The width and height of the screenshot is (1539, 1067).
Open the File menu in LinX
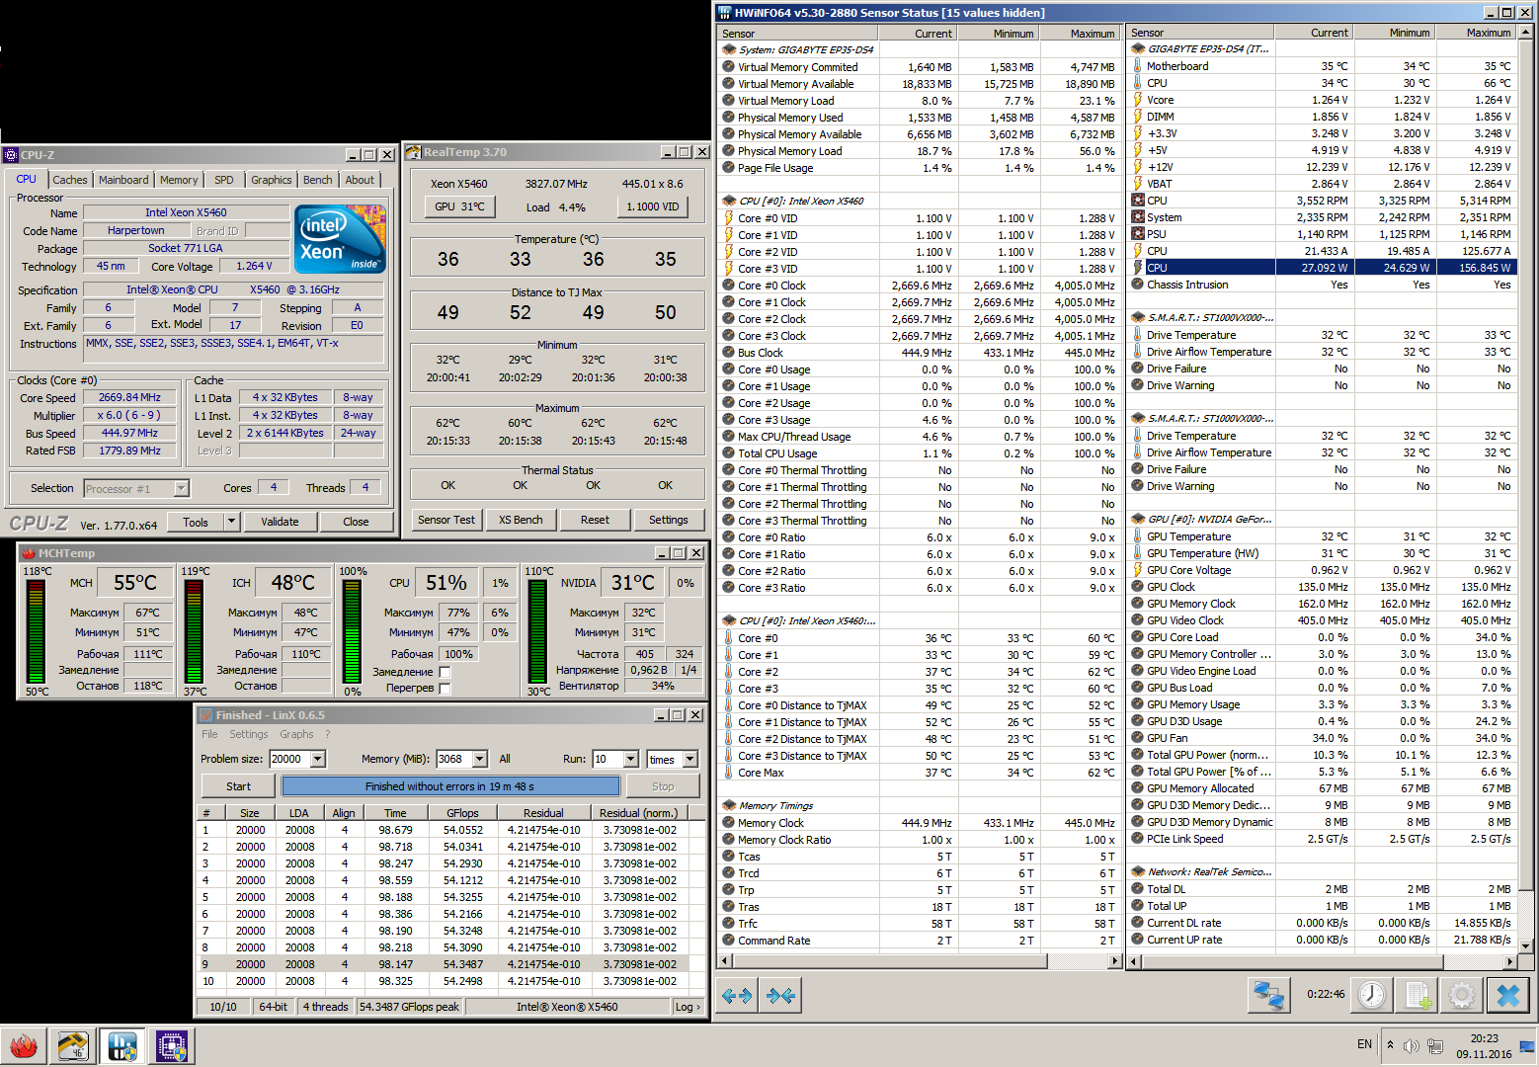209,734
